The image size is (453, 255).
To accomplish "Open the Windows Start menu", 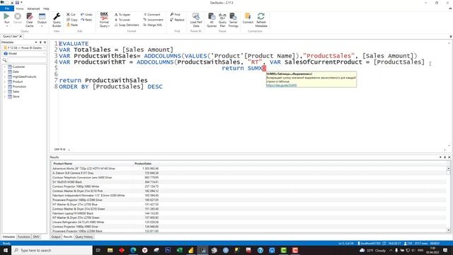I will point(6,250).
